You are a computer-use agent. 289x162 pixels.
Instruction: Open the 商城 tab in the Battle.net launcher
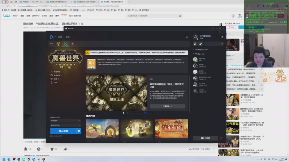(x=68, y=37)
